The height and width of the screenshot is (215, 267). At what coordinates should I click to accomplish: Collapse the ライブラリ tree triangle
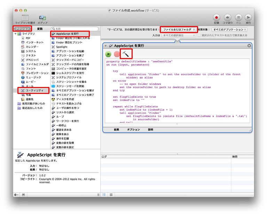point(16,34)
